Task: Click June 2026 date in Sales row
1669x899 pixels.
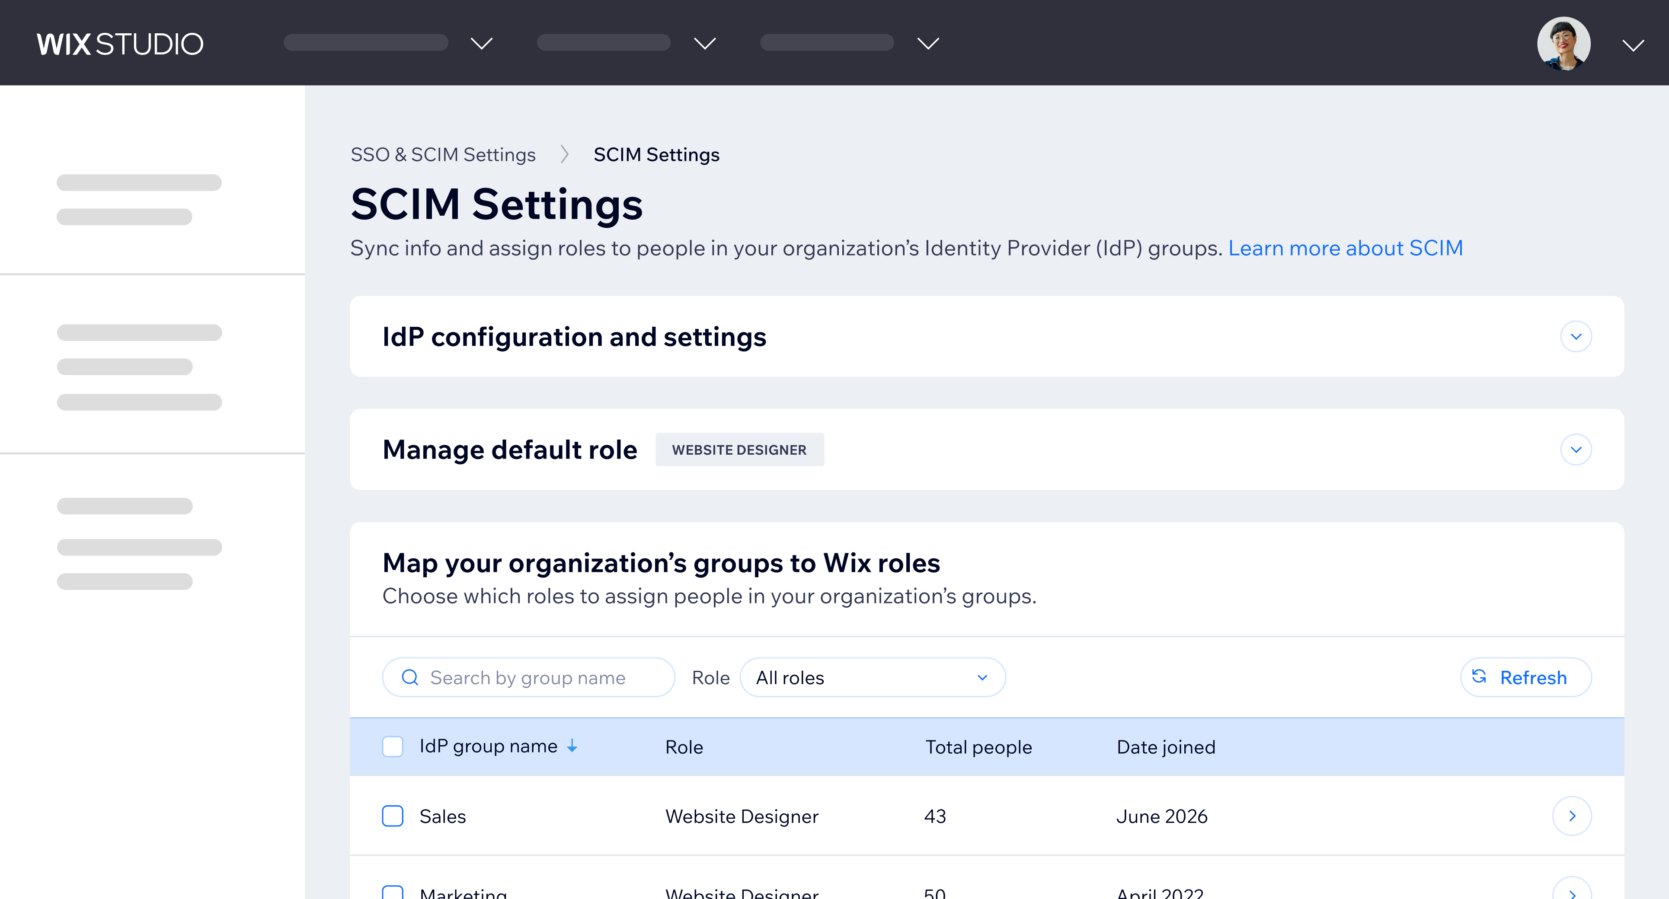Action: [1162, 816]
